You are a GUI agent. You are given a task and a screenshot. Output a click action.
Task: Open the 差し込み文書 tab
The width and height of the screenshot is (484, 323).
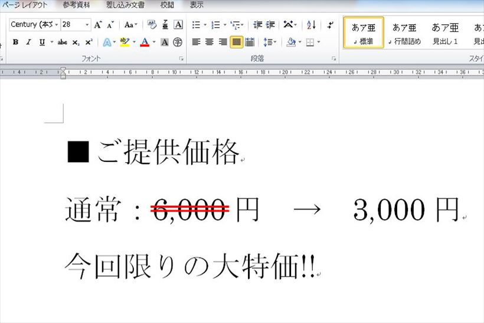point(125,5)
